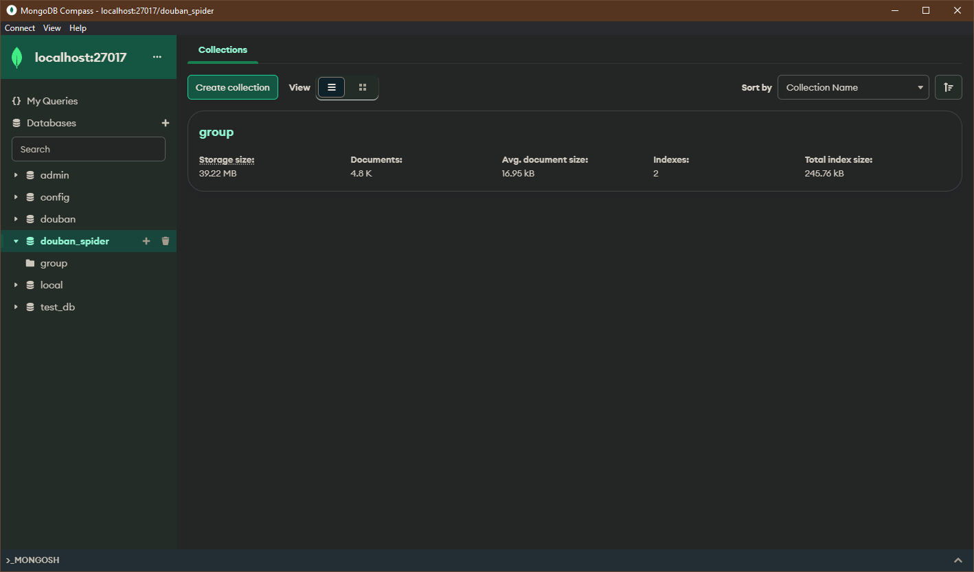Expand the shell with the chevron
Image resolution: width=974 pixels, height=572 pixels.
point(958,560)
